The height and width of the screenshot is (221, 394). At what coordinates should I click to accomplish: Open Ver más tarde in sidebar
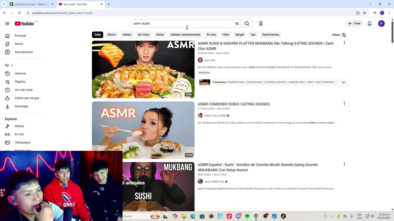coord(23,90)
